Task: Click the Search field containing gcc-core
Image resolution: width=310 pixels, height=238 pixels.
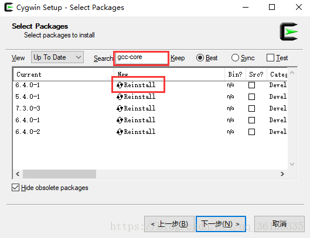Action: pyautogui.click(x=141, y=58)
